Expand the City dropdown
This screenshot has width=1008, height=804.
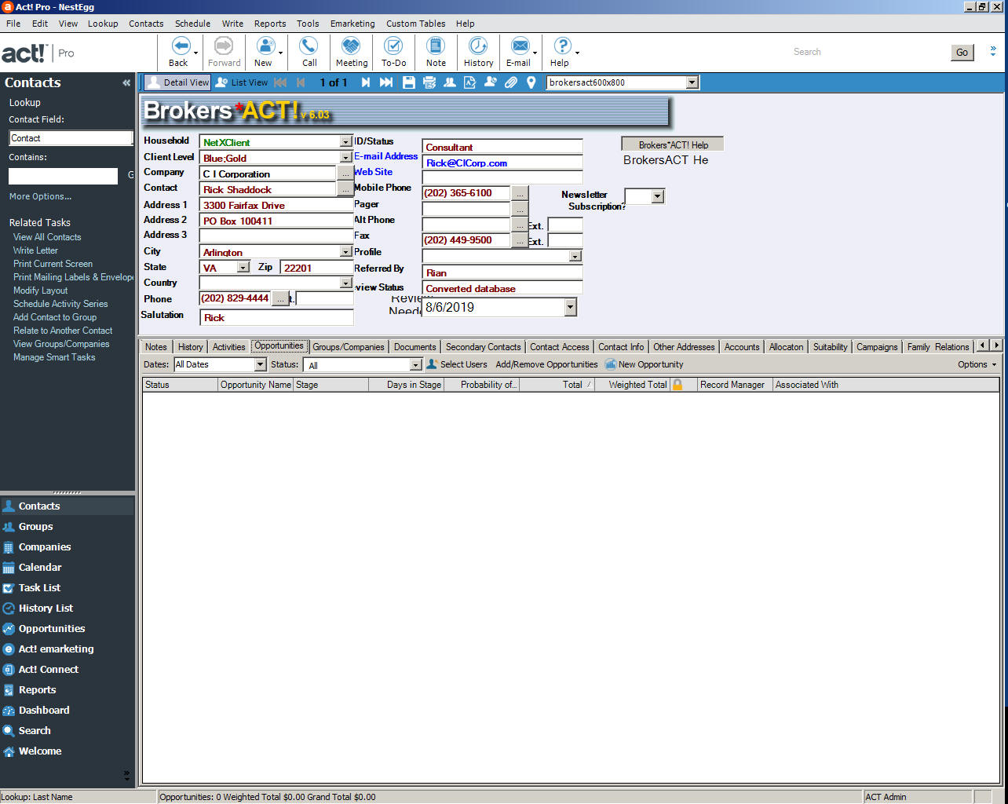[x=345, y=252]
